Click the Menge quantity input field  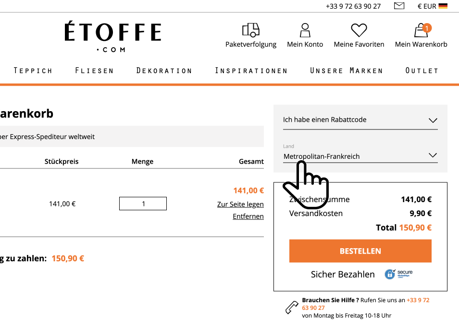point(143,204)
